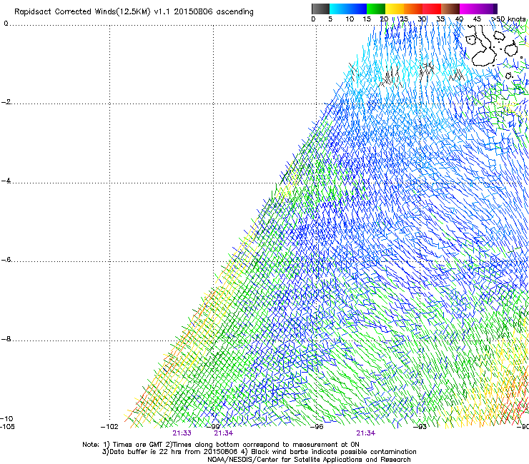This screenshot has height=464, width=529.
Task: Select the gray 0-5 knots color swatch
Action: click(x=320, y=9)
